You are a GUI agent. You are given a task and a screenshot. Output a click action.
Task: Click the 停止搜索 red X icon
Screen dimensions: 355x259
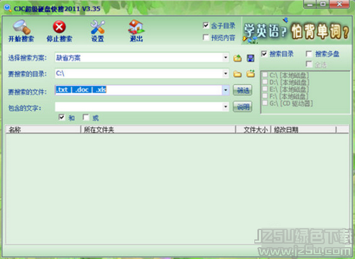click(x=59, y=27)
